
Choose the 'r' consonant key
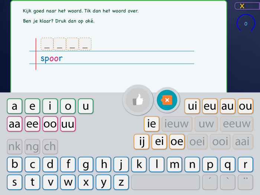click(246, 164)
